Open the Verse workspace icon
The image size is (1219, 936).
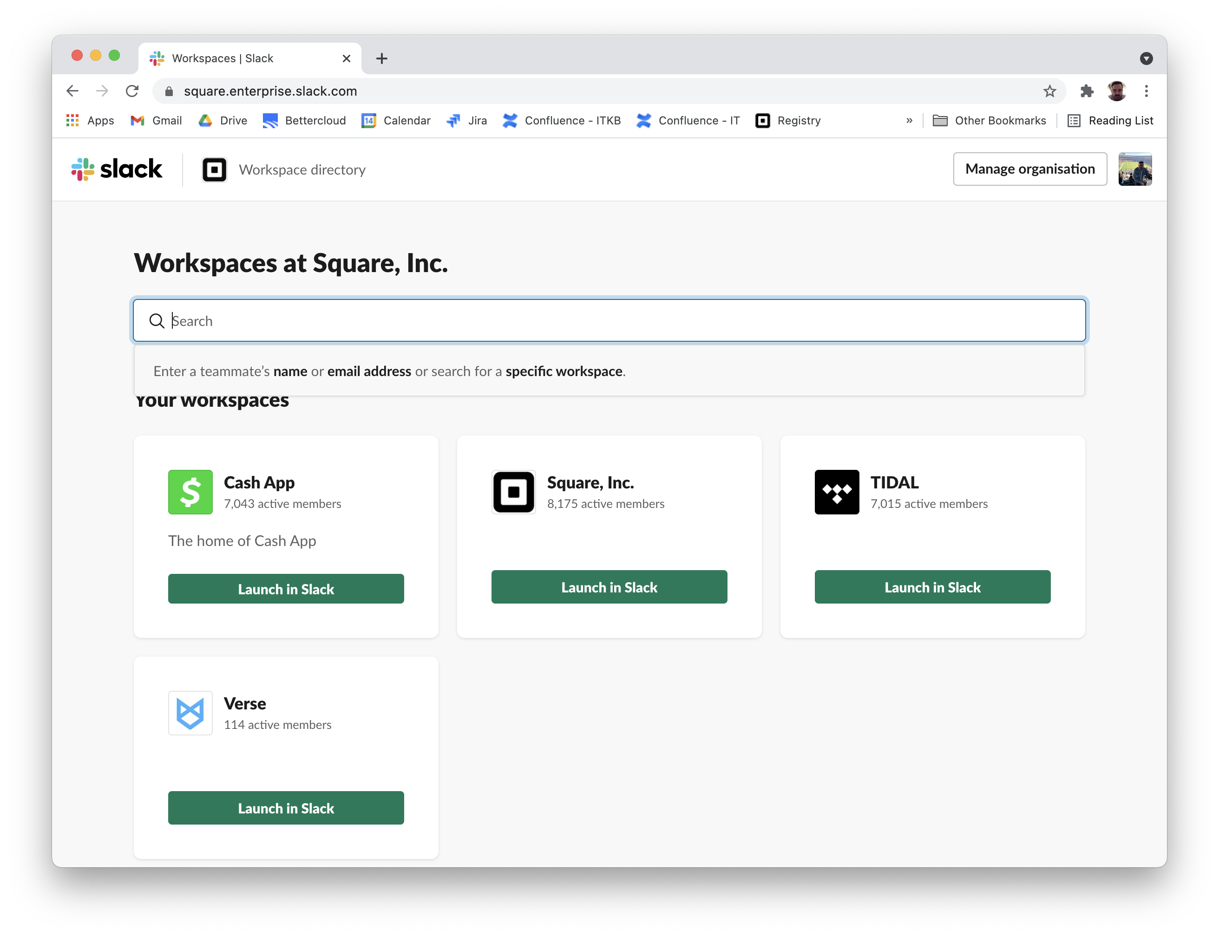(190, 713)
